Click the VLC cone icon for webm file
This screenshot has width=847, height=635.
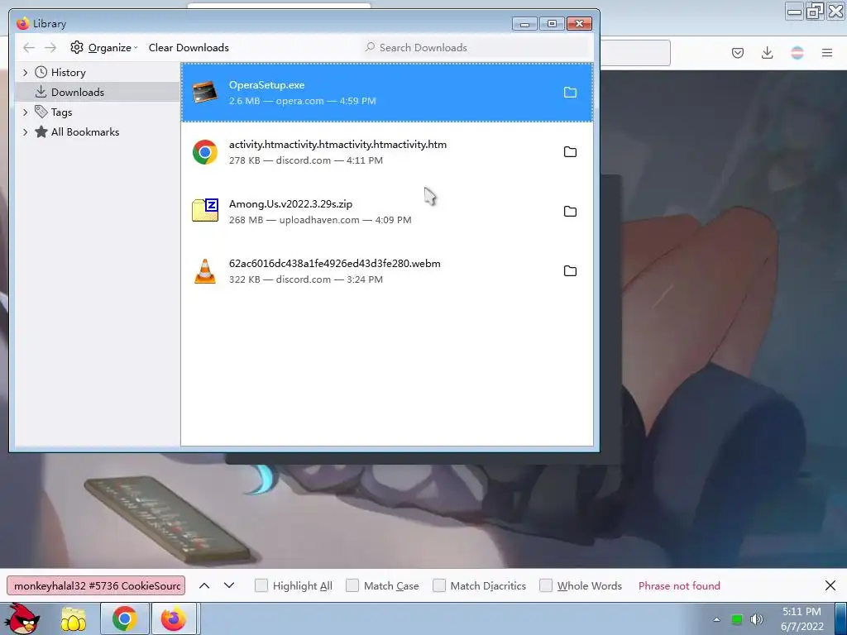(205, 271)
